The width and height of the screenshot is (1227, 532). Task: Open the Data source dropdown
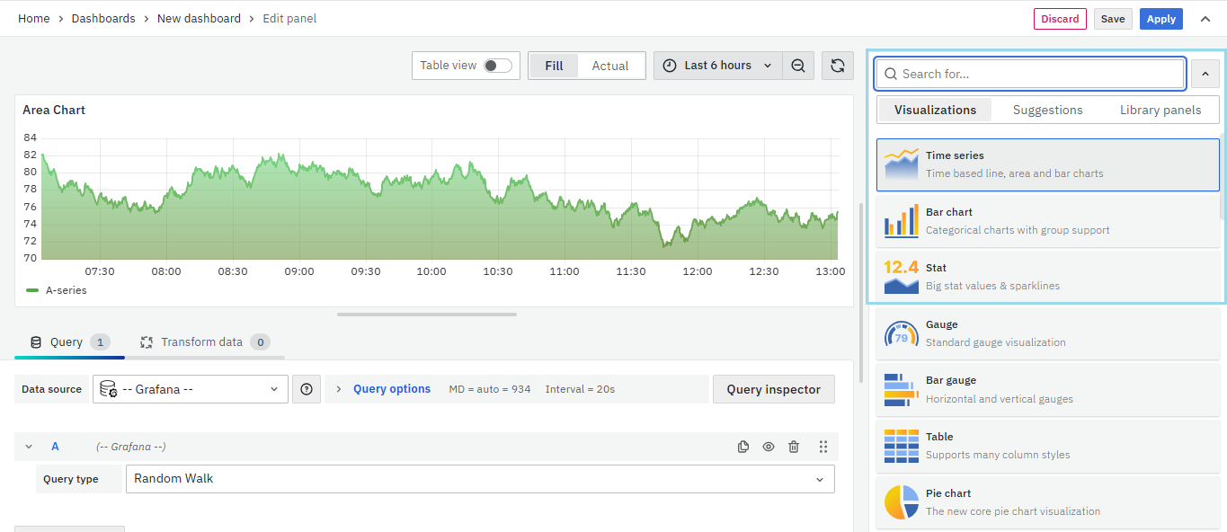190,389
